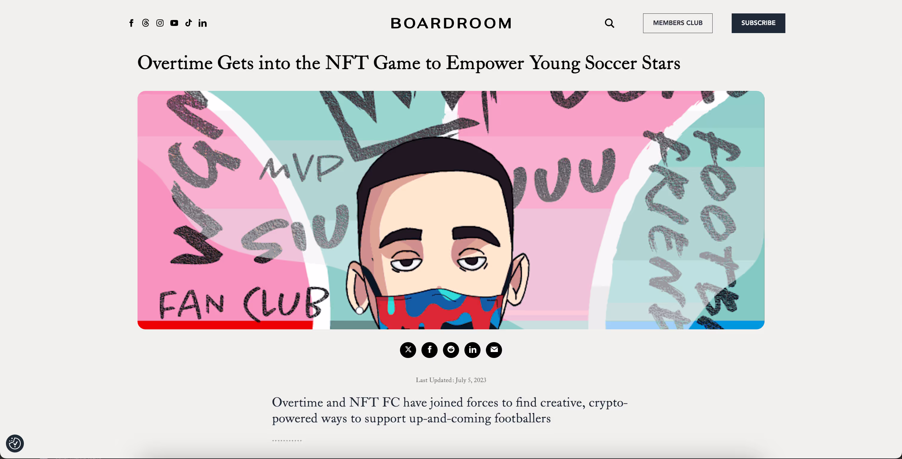902x459 pixels.
Task: Share the article on Facebook below the image
Action: pyautogui.click(x=430, y=350)
